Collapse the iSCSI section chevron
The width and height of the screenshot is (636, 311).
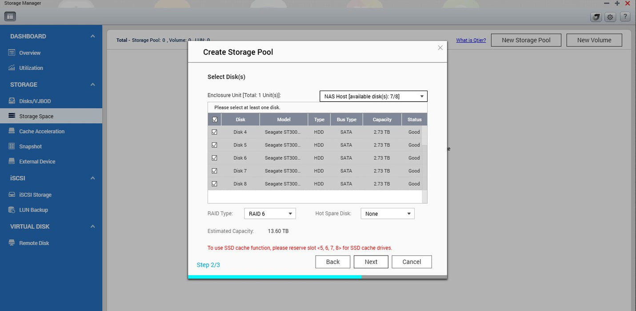[92, 178]
